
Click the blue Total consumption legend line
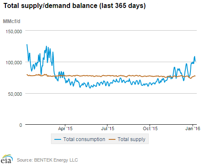pyautogui.click(x=58, y=139)
